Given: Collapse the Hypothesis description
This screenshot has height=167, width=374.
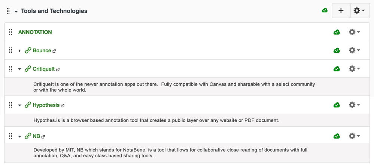Looking at the screenshot, I should (x=19, y=105).
